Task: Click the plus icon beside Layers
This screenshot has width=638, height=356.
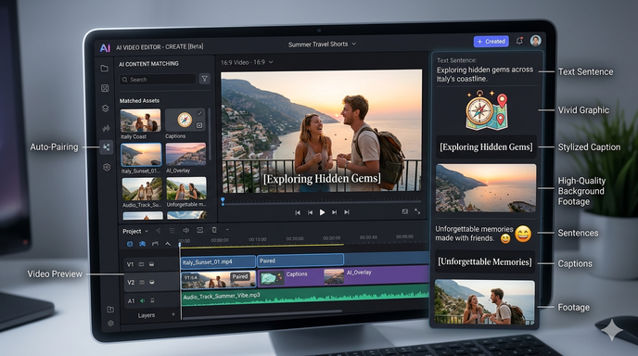Action: click(x=173, y=314)
